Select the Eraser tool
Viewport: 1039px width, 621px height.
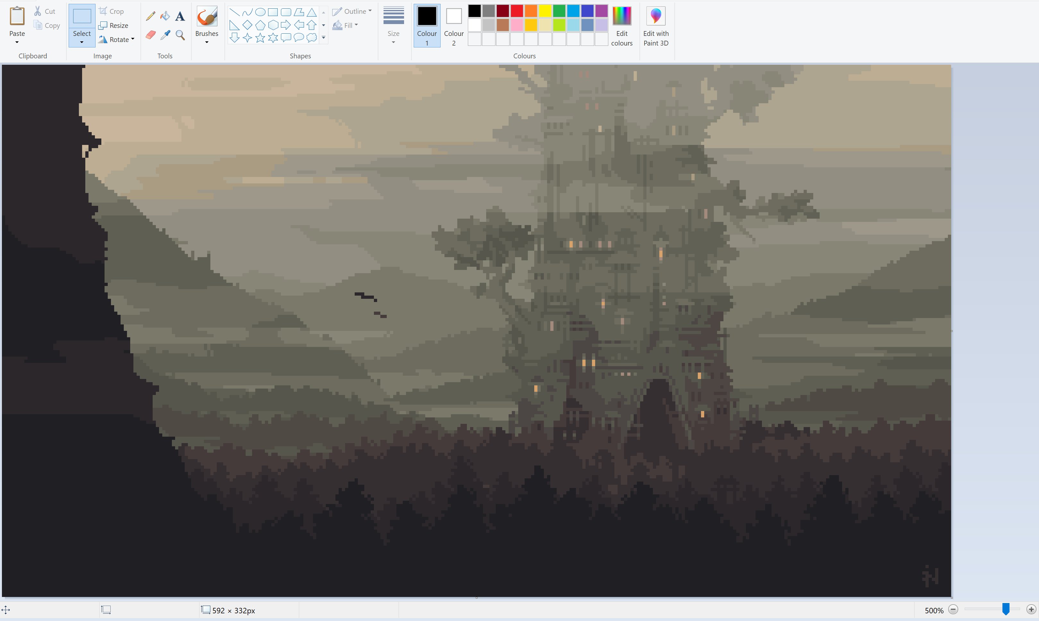150,35
